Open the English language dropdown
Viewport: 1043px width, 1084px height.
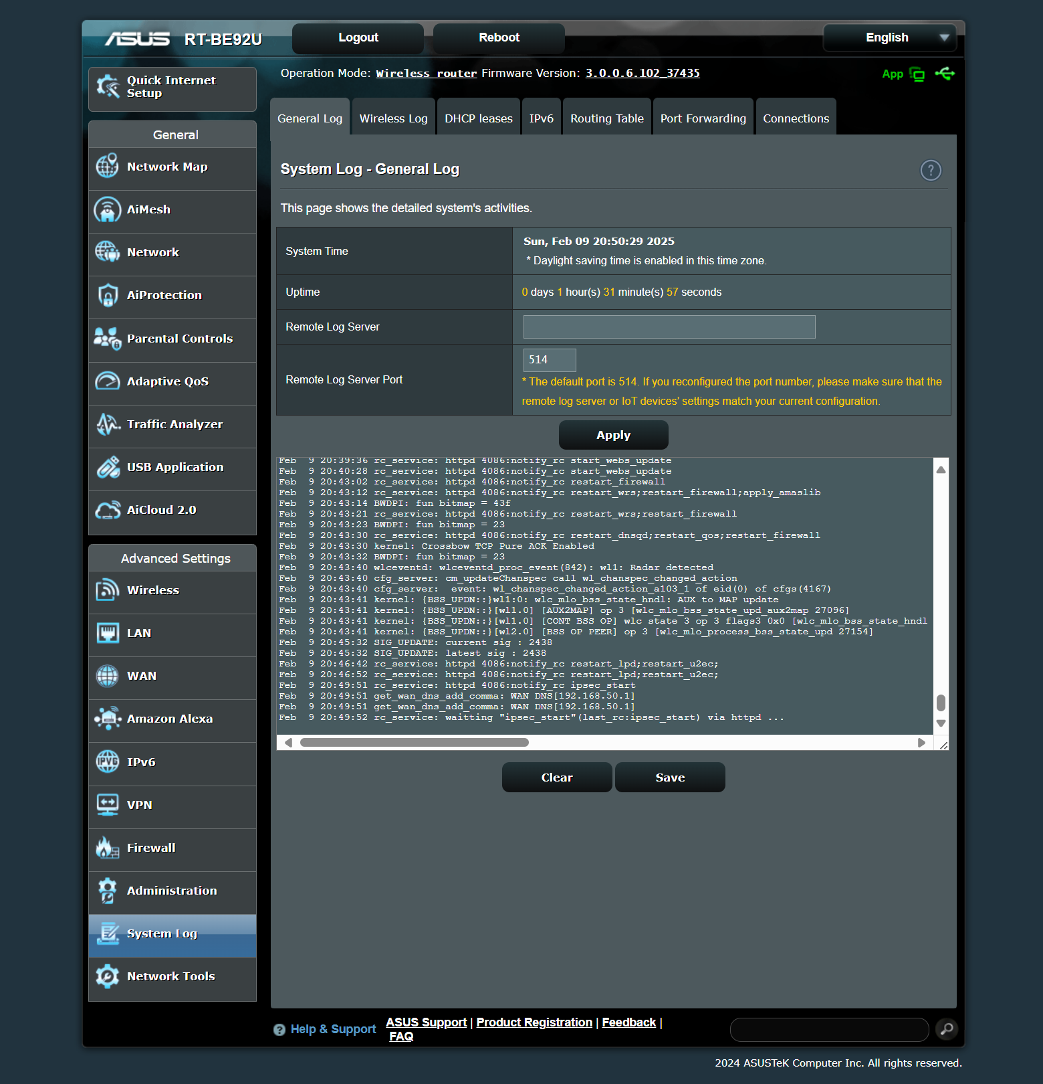coord(889,37)
